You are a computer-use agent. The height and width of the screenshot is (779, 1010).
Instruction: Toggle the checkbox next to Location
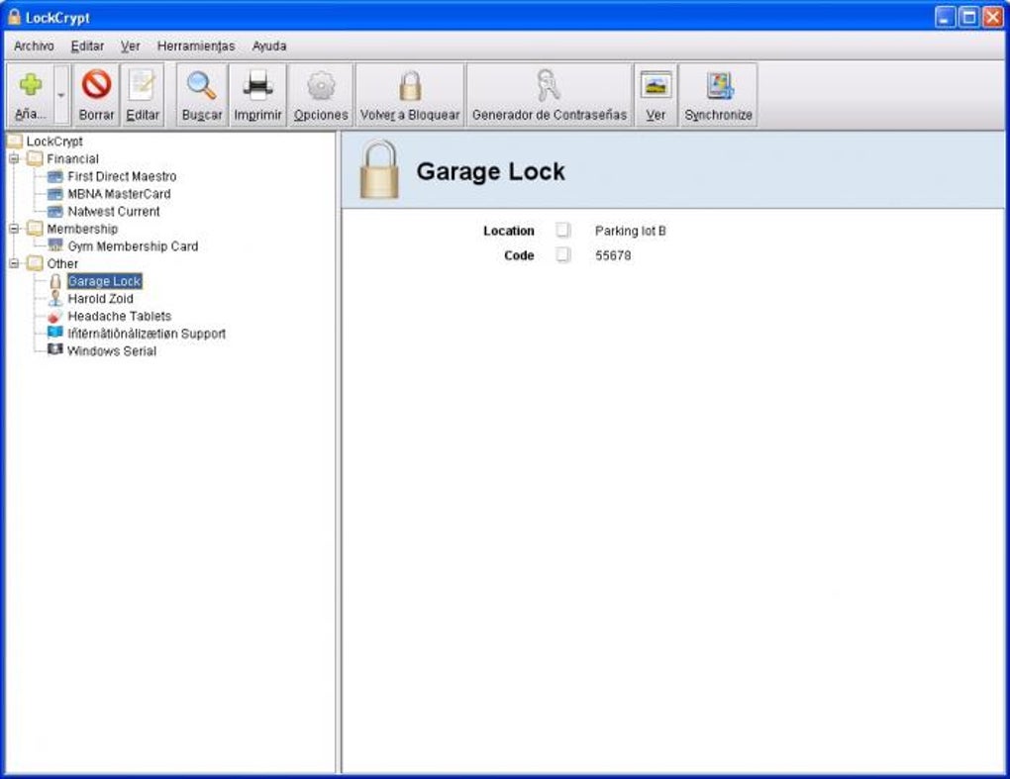(563, 230)
